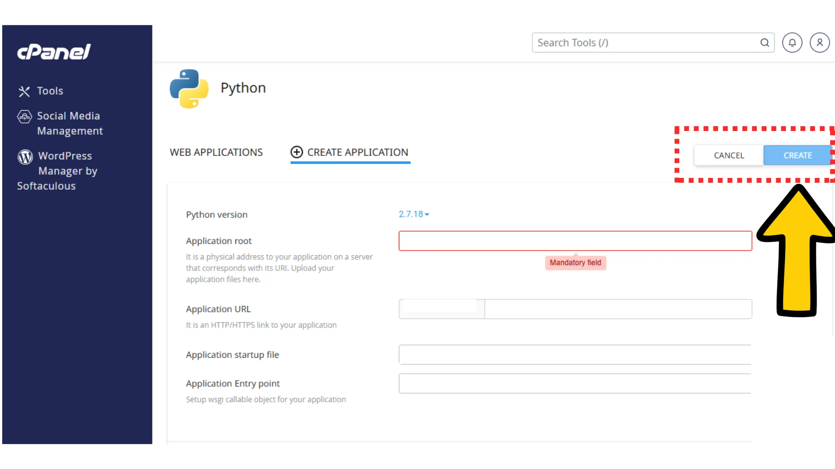Image resolution: width=835 pixels, height=469 pixels.
Task: Select the Create Application tab
Action: point(350,152)
